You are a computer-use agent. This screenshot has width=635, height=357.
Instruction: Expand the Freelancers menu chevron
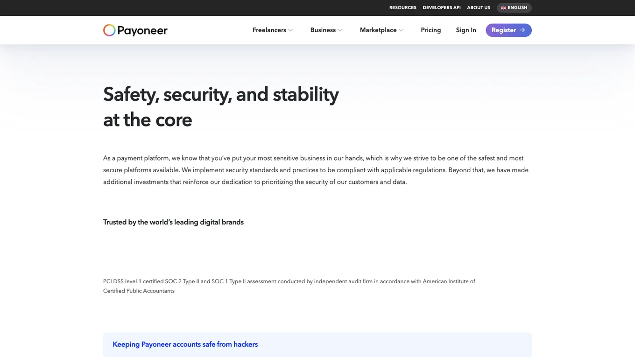pyautogui.click(x=290, y=30)
